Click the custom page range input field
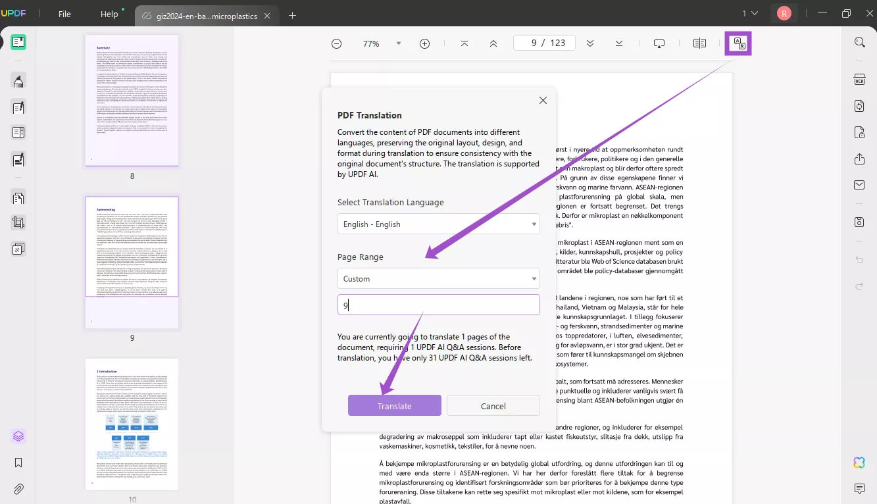Viewport: 877px width, 504px height. (x=439, y=305)
